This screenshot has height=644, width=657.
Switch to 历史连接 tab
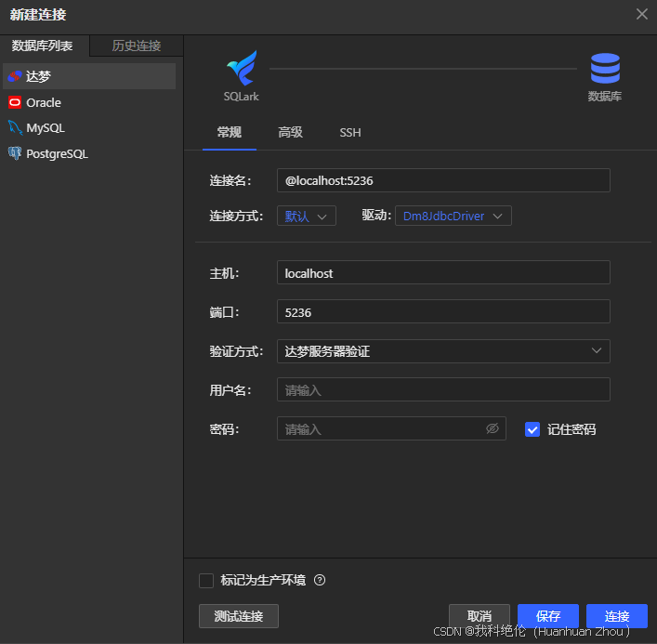pos(137,46)
